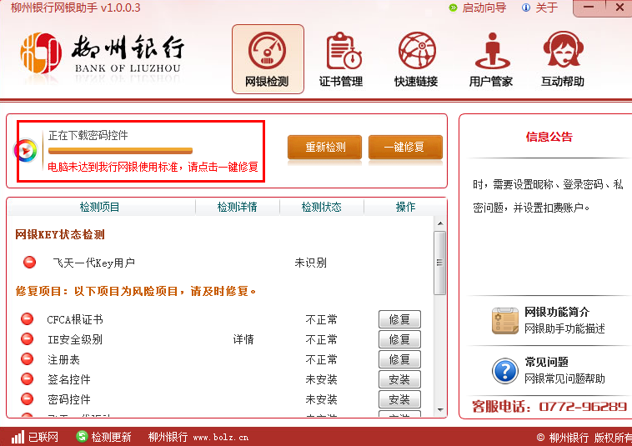
Task: Click red status icon for 飞天一代Key用户
Action: (29, 263)
